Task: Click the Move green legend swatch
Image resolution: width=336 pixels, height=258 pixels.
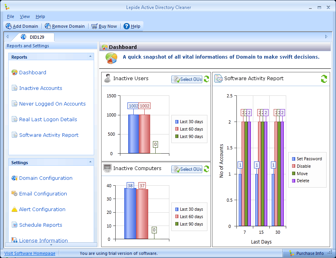Action: point(294,173)
